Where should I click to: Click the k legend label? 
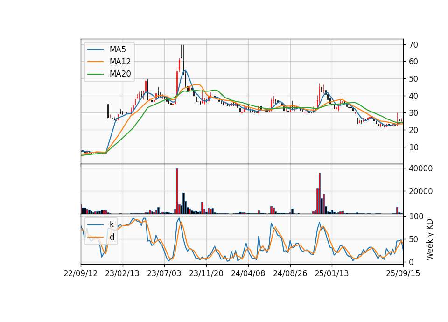(x=112, y=224)
